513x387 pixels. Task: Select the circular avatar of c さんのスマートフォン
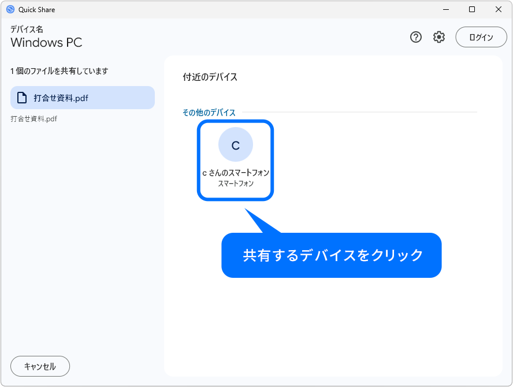pyautogui.click(x=235, y=145)
